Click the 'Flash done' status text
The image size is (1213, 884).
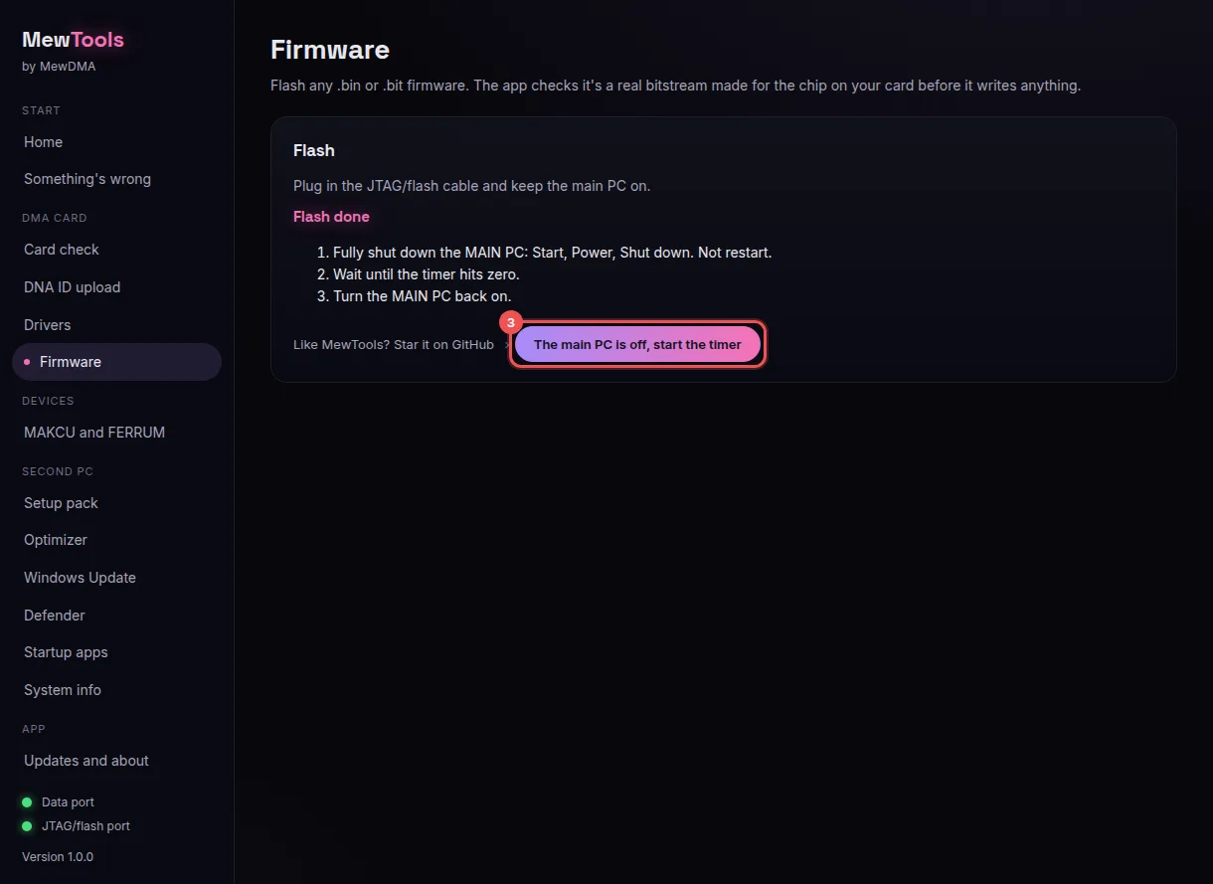click(x=331, y=217)
